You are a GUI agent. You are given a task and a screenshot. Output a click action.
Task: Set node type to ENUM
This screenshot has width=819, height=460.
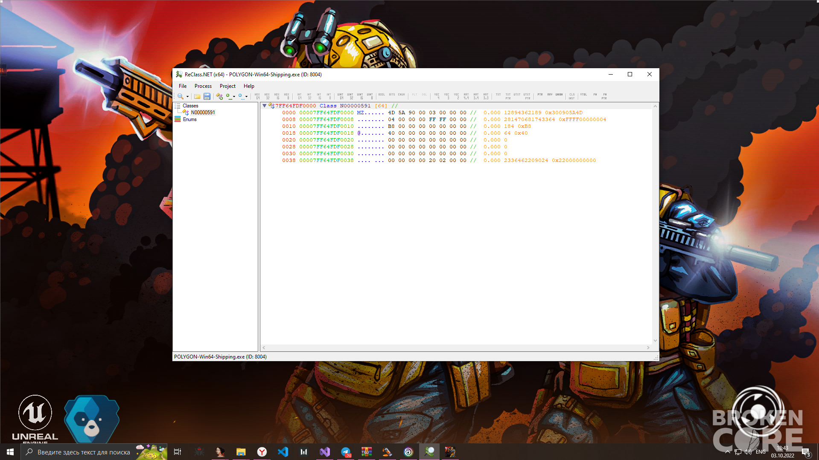point(402,95)
